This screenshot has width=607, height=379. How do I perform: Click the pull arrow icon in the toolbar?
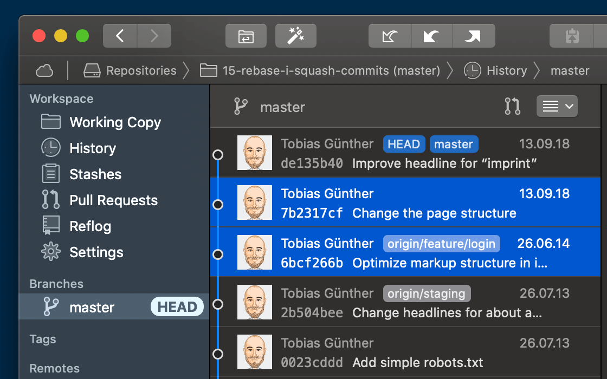[x=431, y=36]
